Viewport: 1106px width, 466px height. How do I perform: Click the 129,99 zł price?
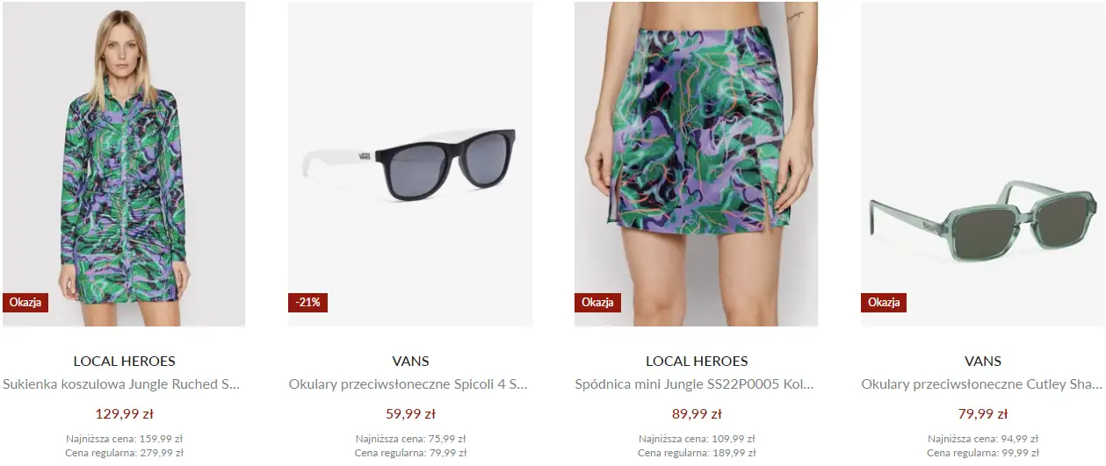point(124,413)
